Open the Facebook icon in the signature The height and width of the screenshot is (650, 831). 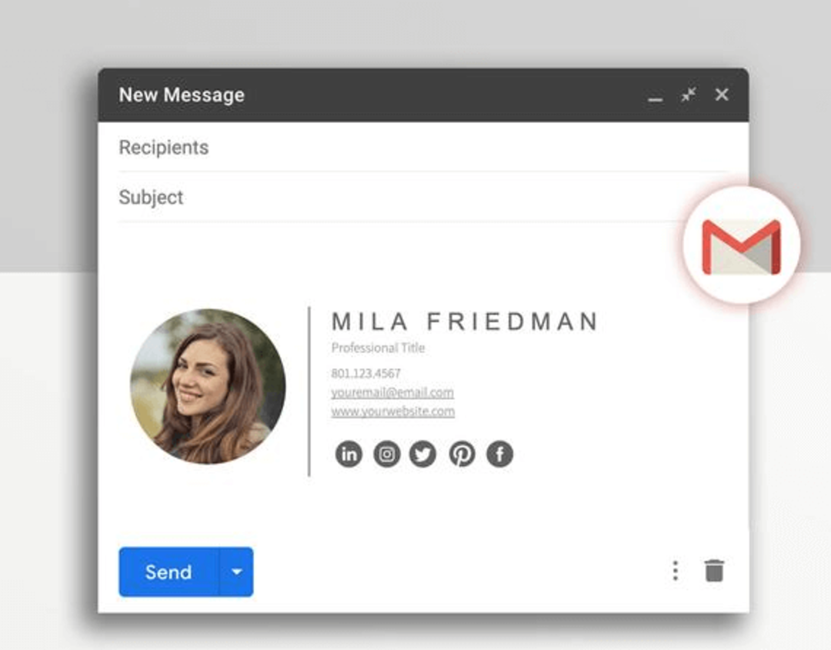pos(500,454)
